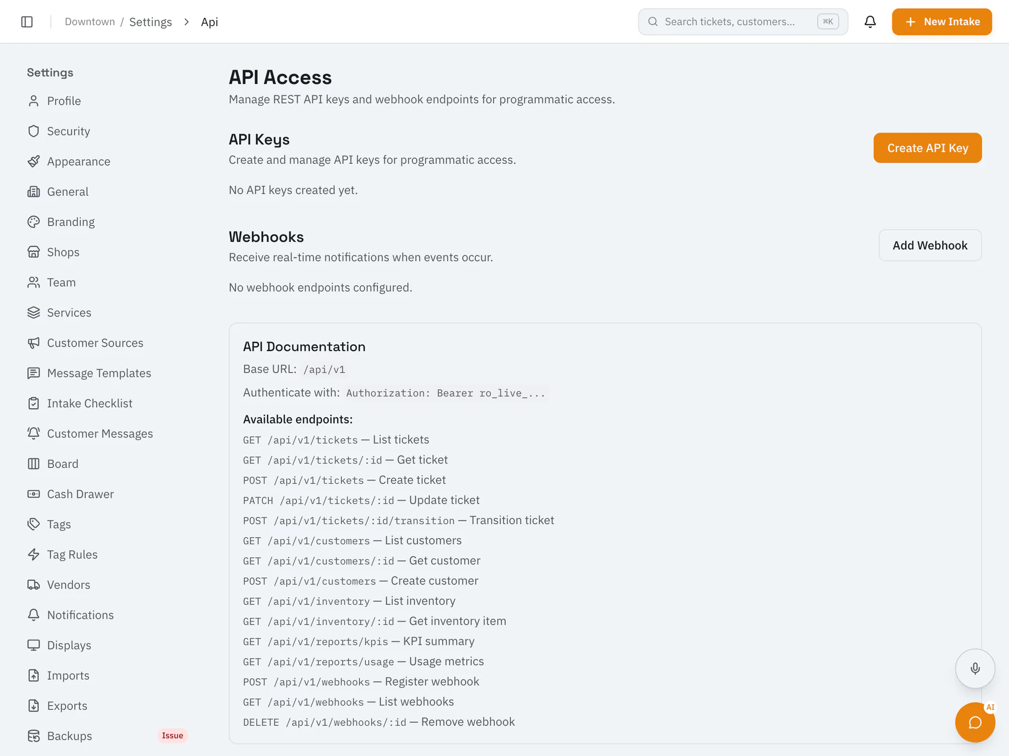The height and width of the screenshot is (756, 1009).
Task: Click the '/api/v1' base URL code
Action: [x=324, y=369]
